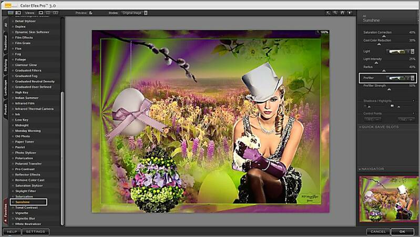Switch to the Landscape tab

point(5,87)
